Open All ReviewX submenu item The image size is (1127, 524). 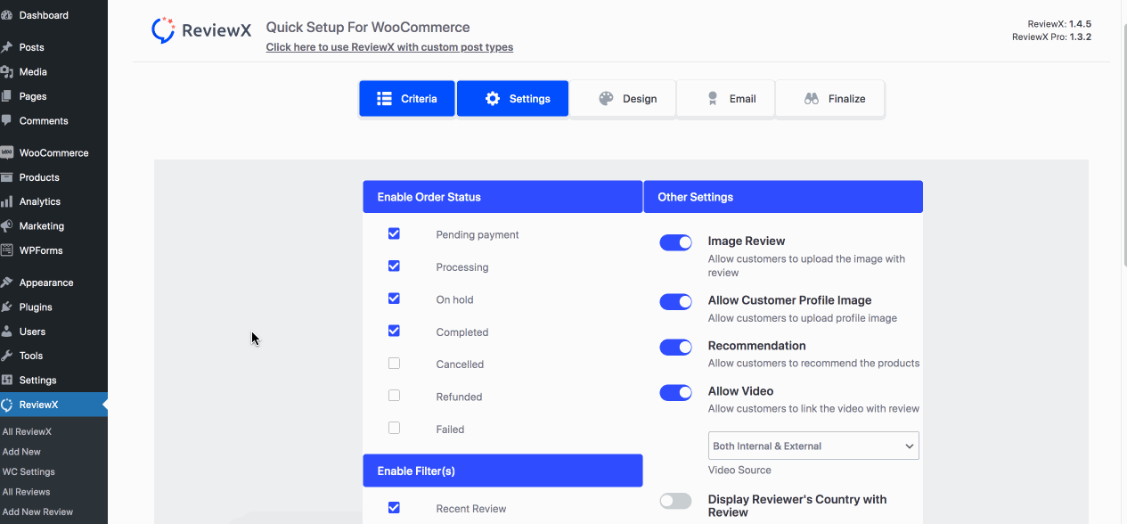27,431
